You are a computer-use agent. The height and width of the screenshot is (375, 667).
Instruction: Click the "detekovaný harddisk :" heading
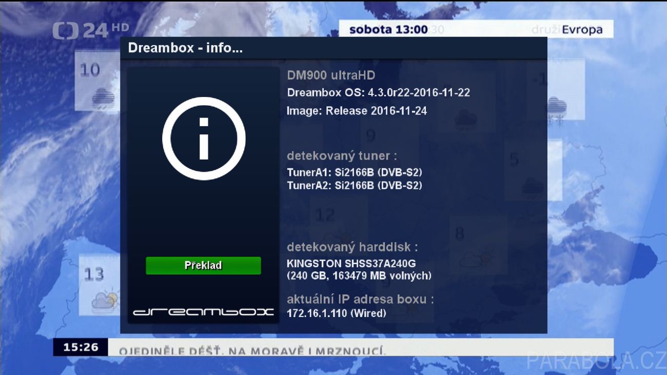[352, 247]
